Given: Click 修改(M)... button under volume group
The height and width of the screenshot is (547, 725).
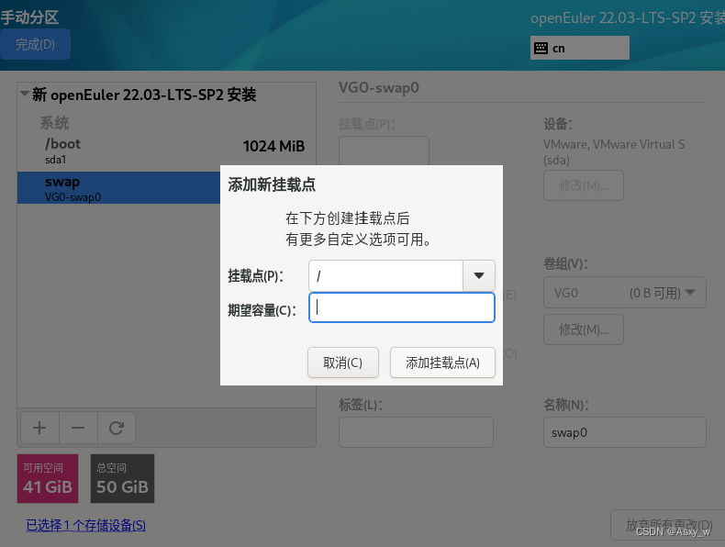Looking at the screenshot, I should 584,329.
